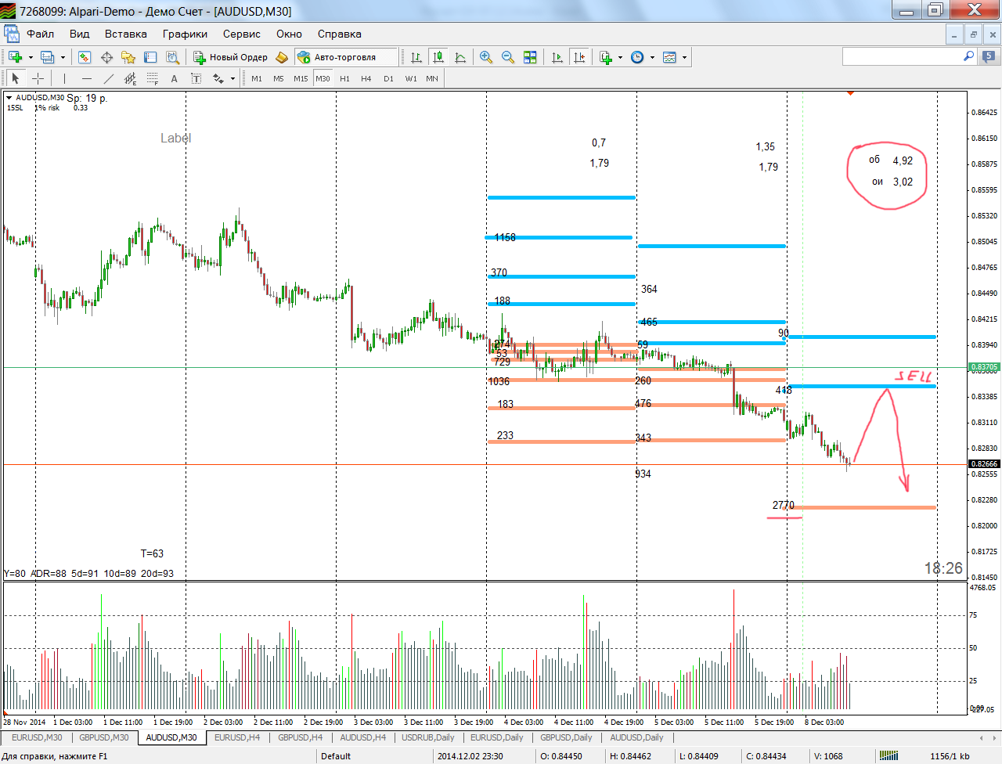Viewport: 1002px width, 764px height.
Task: Draw a trendline
Action: point(108,78)
